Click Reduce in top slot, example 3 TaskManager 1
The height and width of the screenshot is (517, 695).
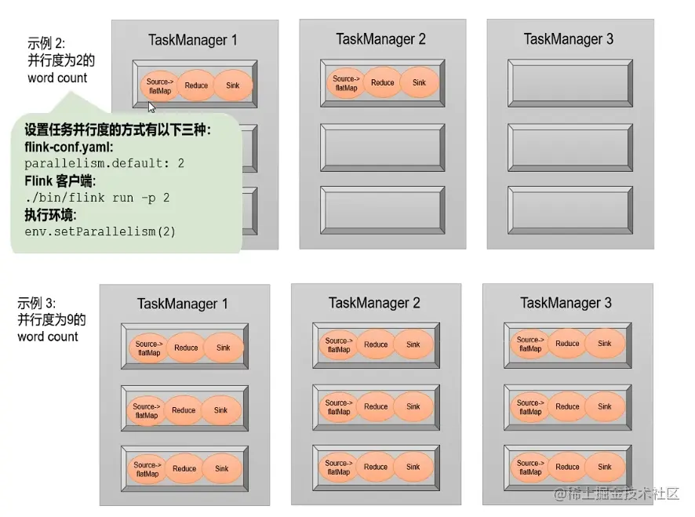(x=186, y=348)
